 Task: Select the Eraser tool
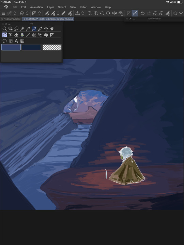(16, 35)
